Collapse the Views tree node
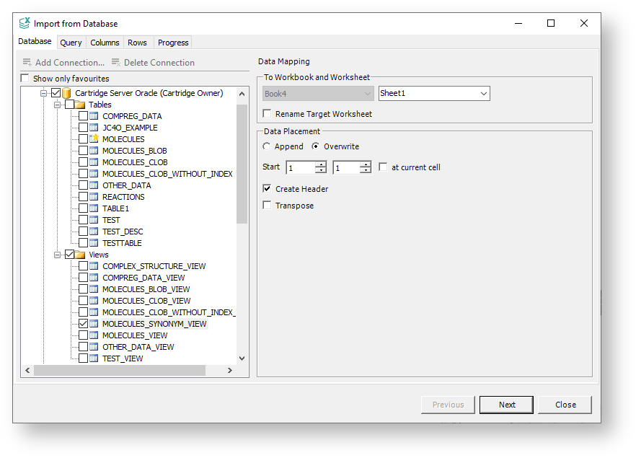Screen dimensions: 636x458 coord(58,255)
